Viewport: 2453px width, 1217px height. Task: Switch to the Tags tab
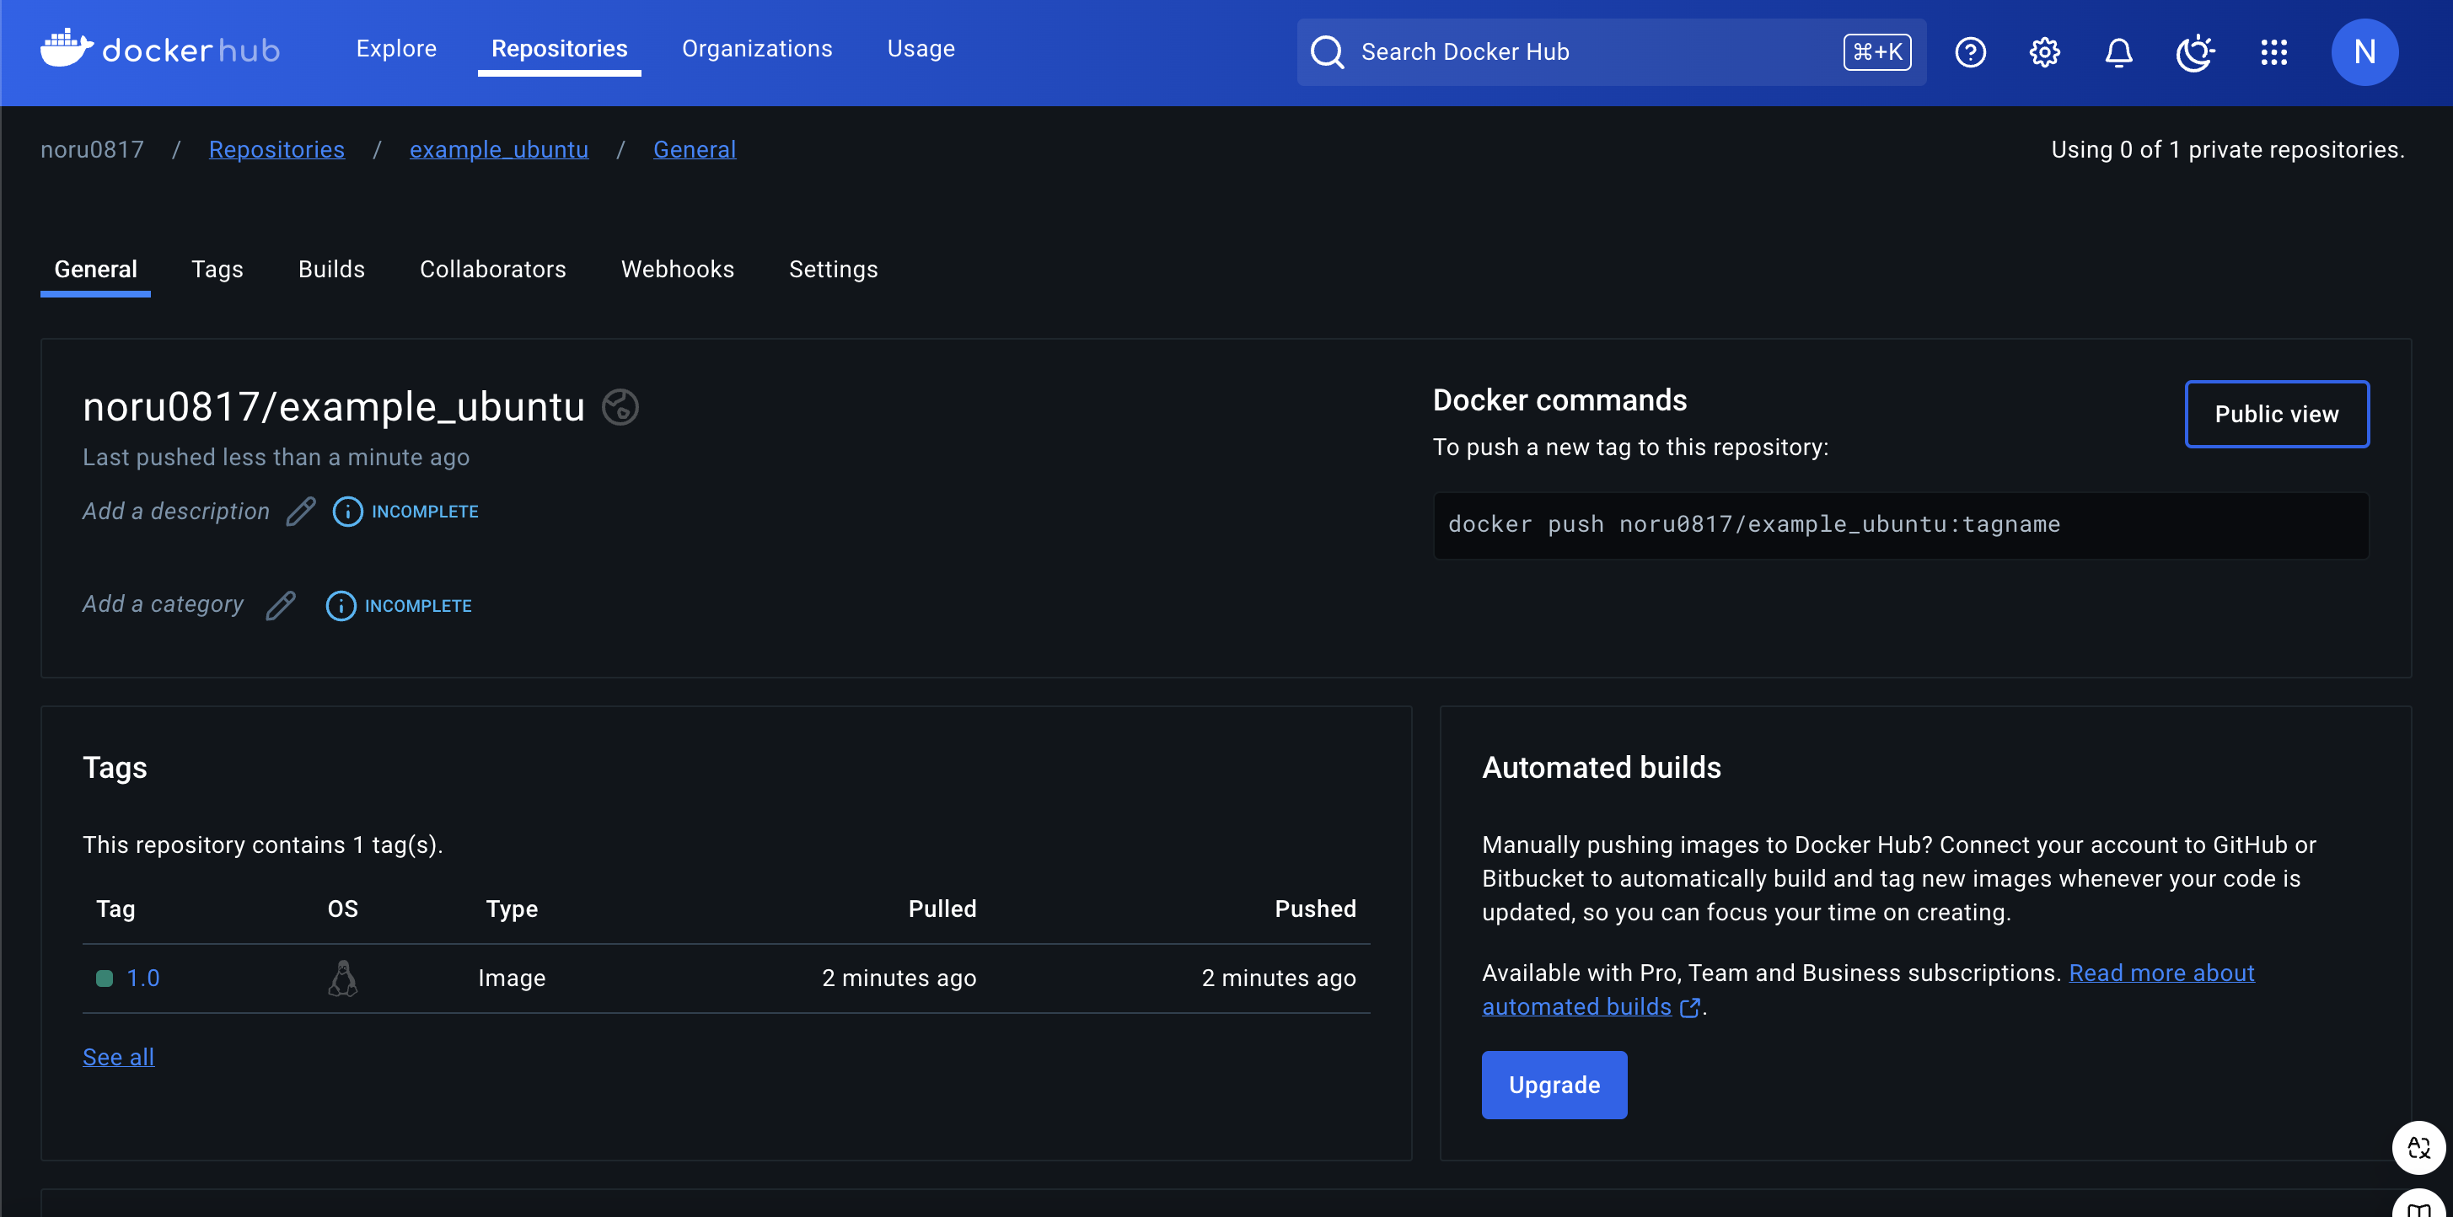[x=217, y=270]
